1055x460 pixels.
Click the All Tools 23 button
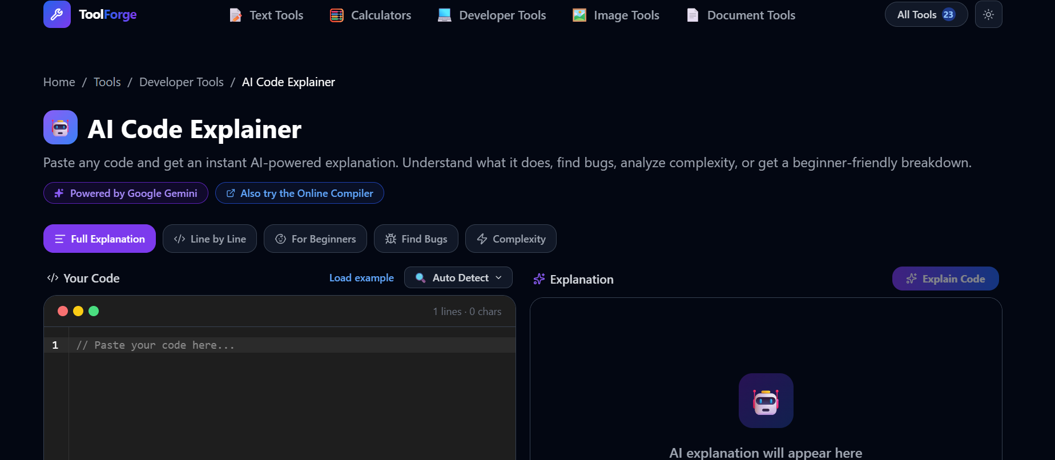pyautogui.click(x=926, y=14)
